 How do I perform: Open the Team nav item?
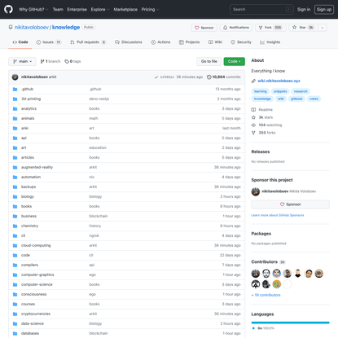(x=58, y=10)
